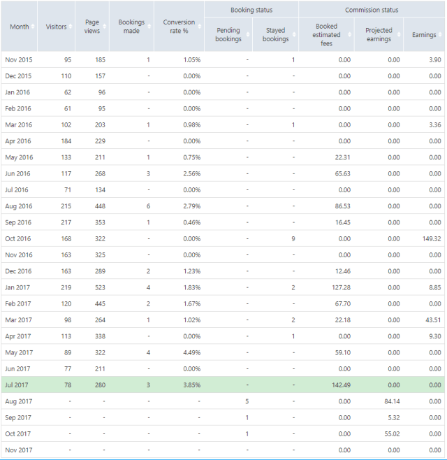The width and height of the screenshot is (447, 460).
Task: Sort by Bookings made via its arrow icon
Action: point(148,27)
